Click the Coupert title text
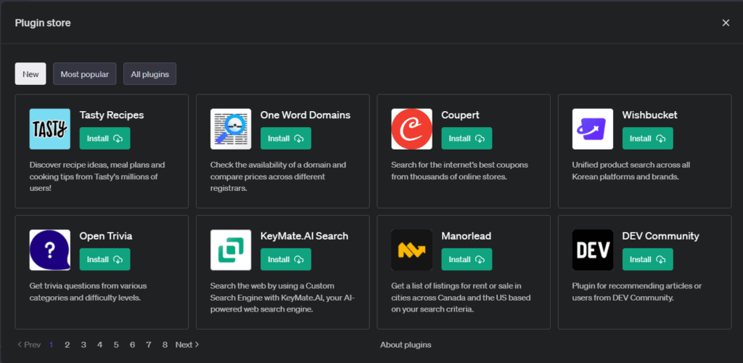Viewport: 743px width, 363px height. (x=460, y=115)
